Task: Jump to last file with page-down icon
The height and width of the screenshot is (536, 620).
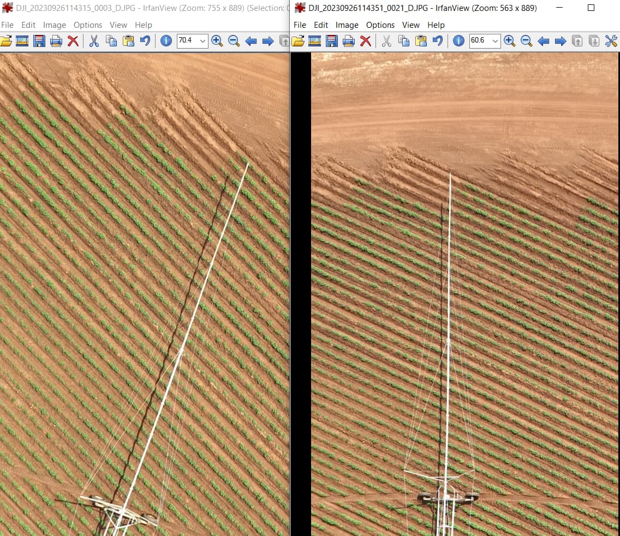Action: tap(594, 41)
